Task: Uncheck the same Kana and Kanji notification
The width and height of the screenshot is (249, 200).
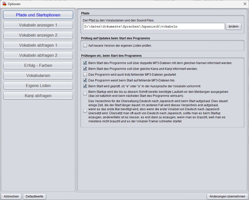Action: (85, 69)
